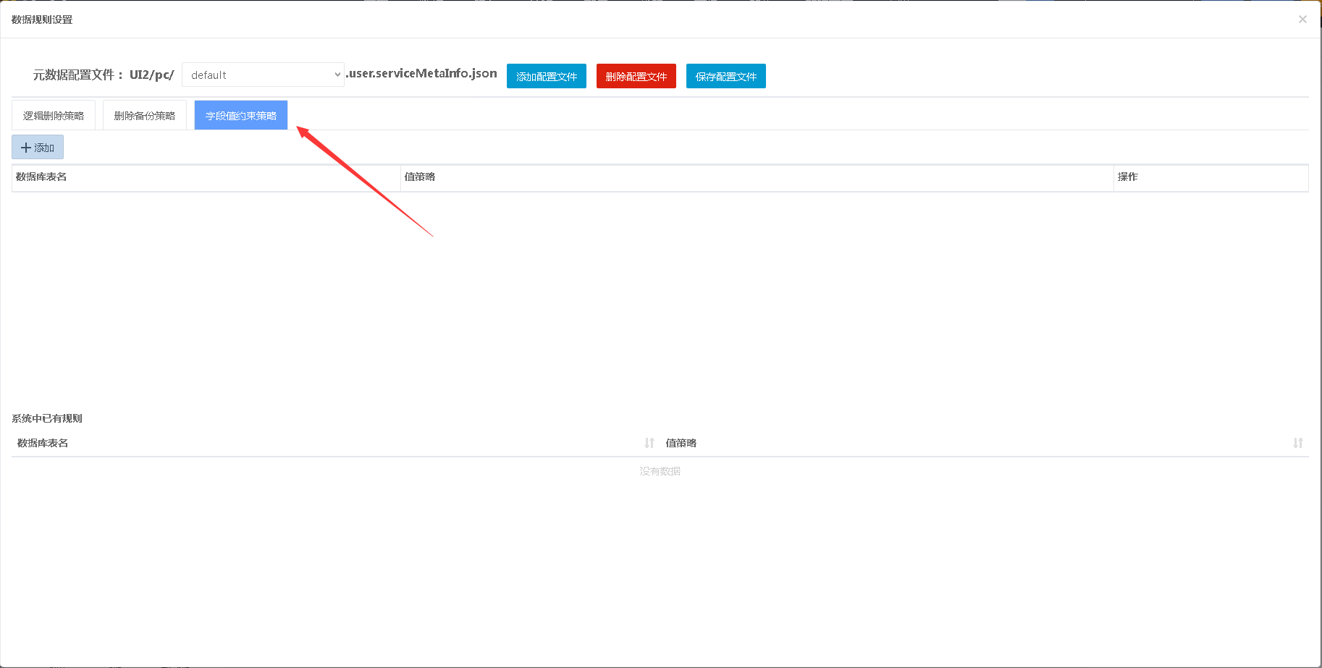Click the .user.serviceMetaInfo.json filename text

[x=422, y=73]
